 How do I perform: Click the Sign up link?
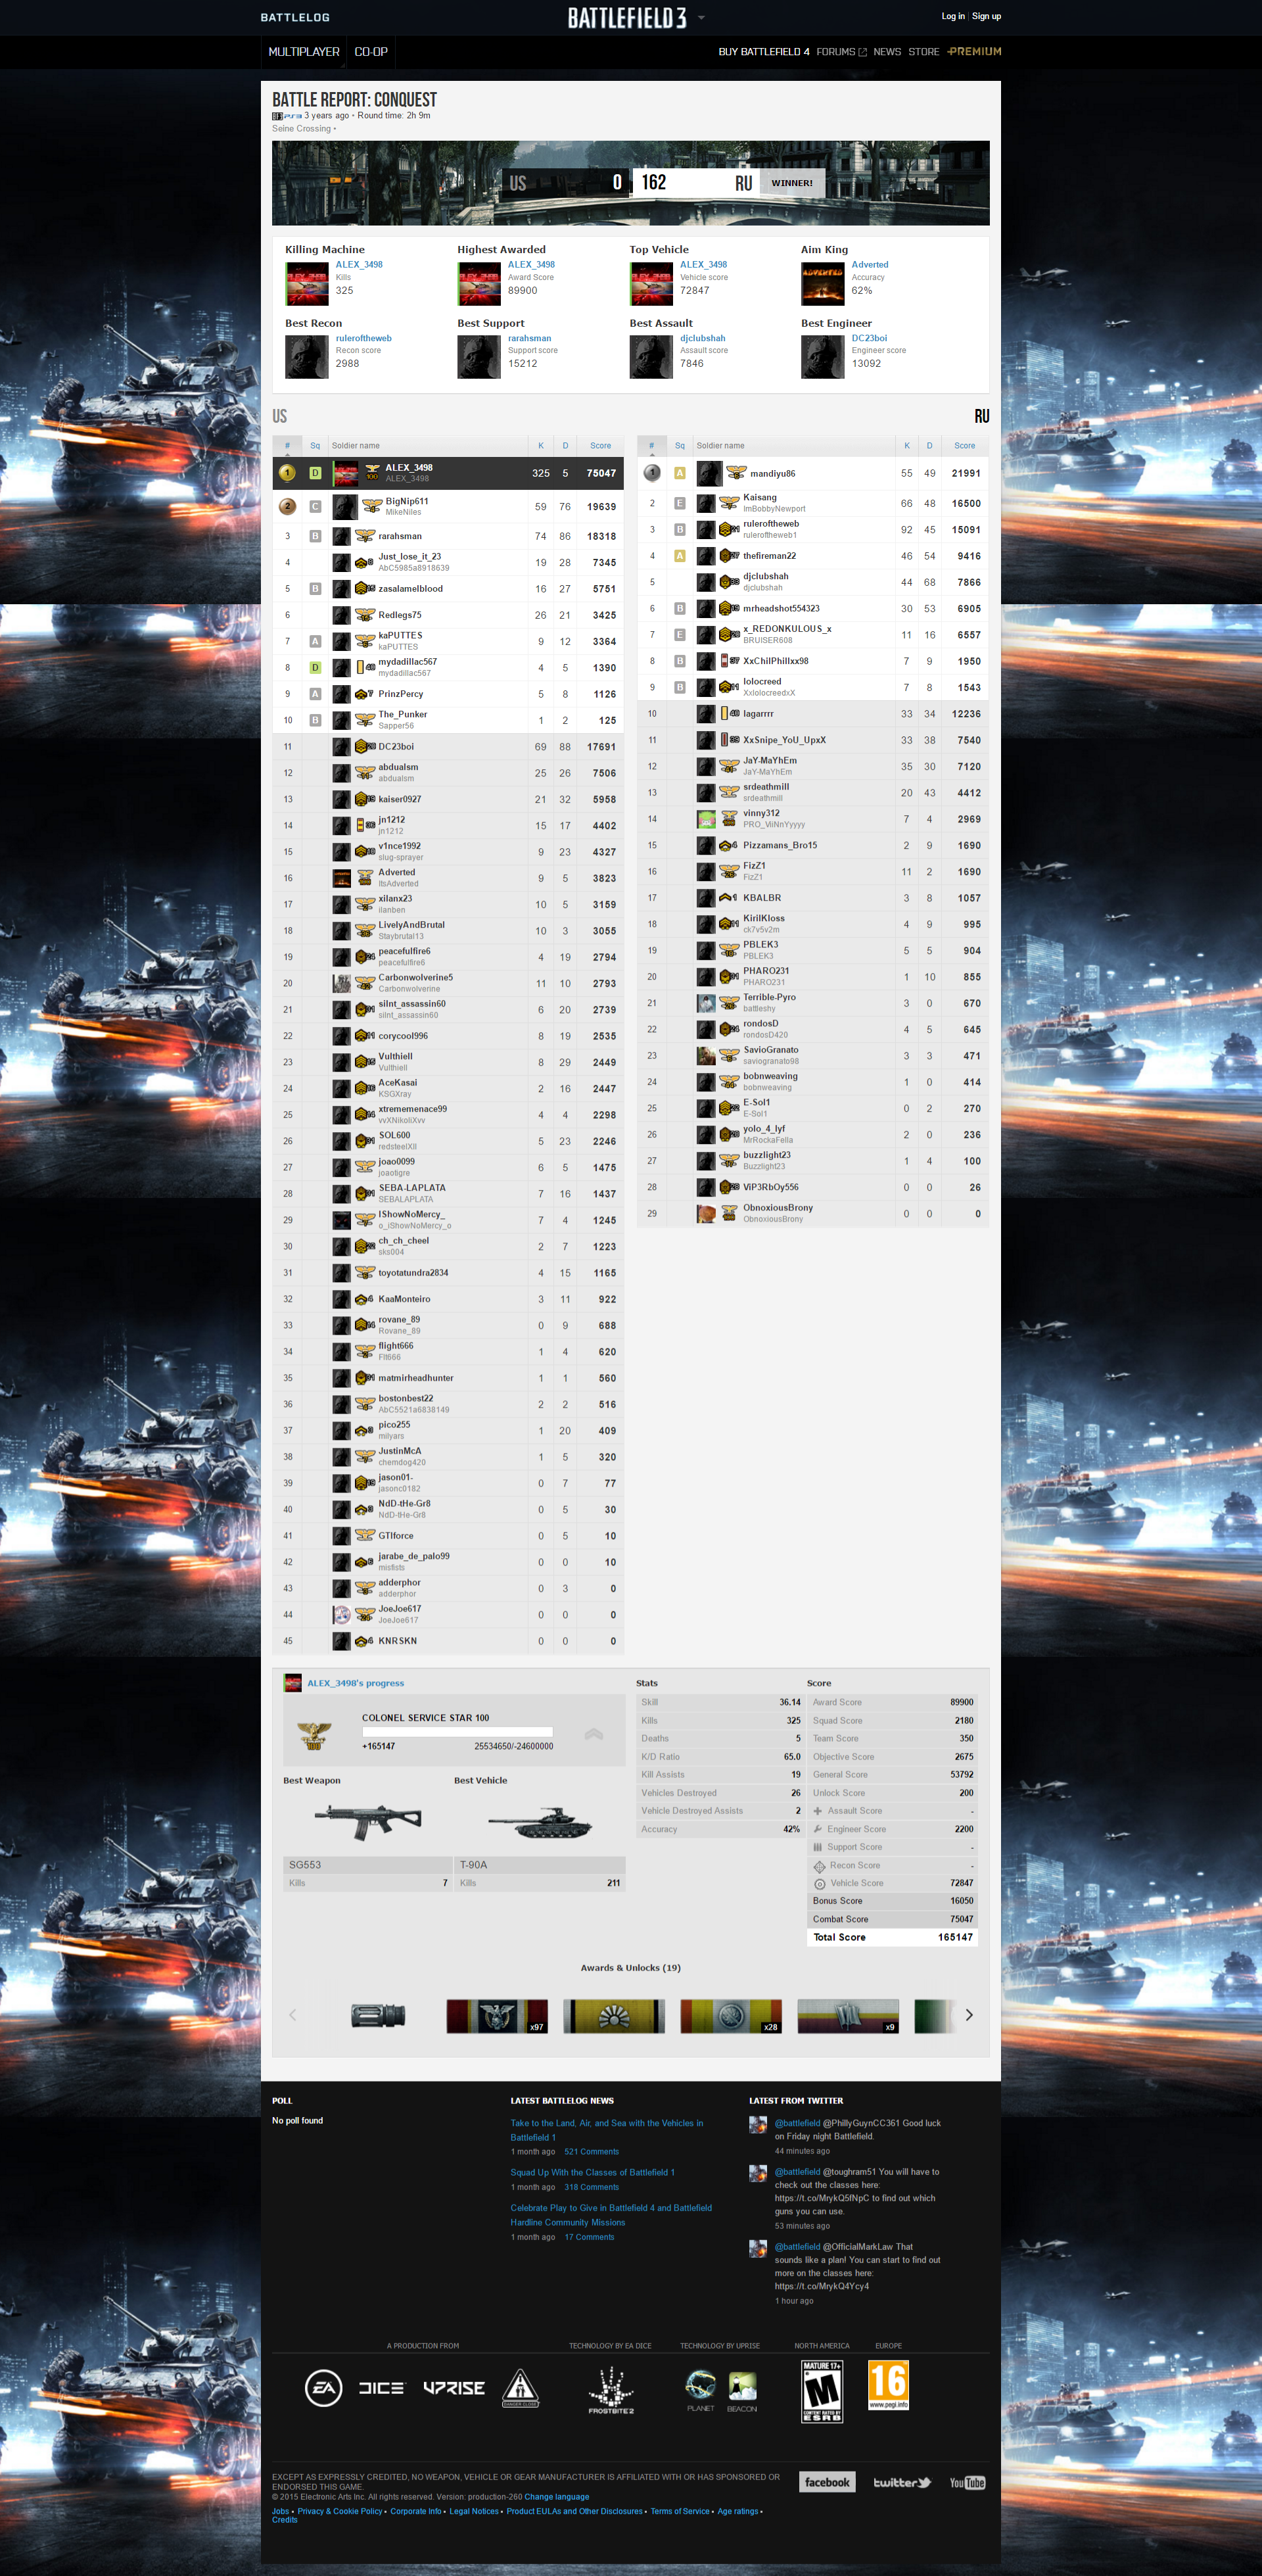986,16
